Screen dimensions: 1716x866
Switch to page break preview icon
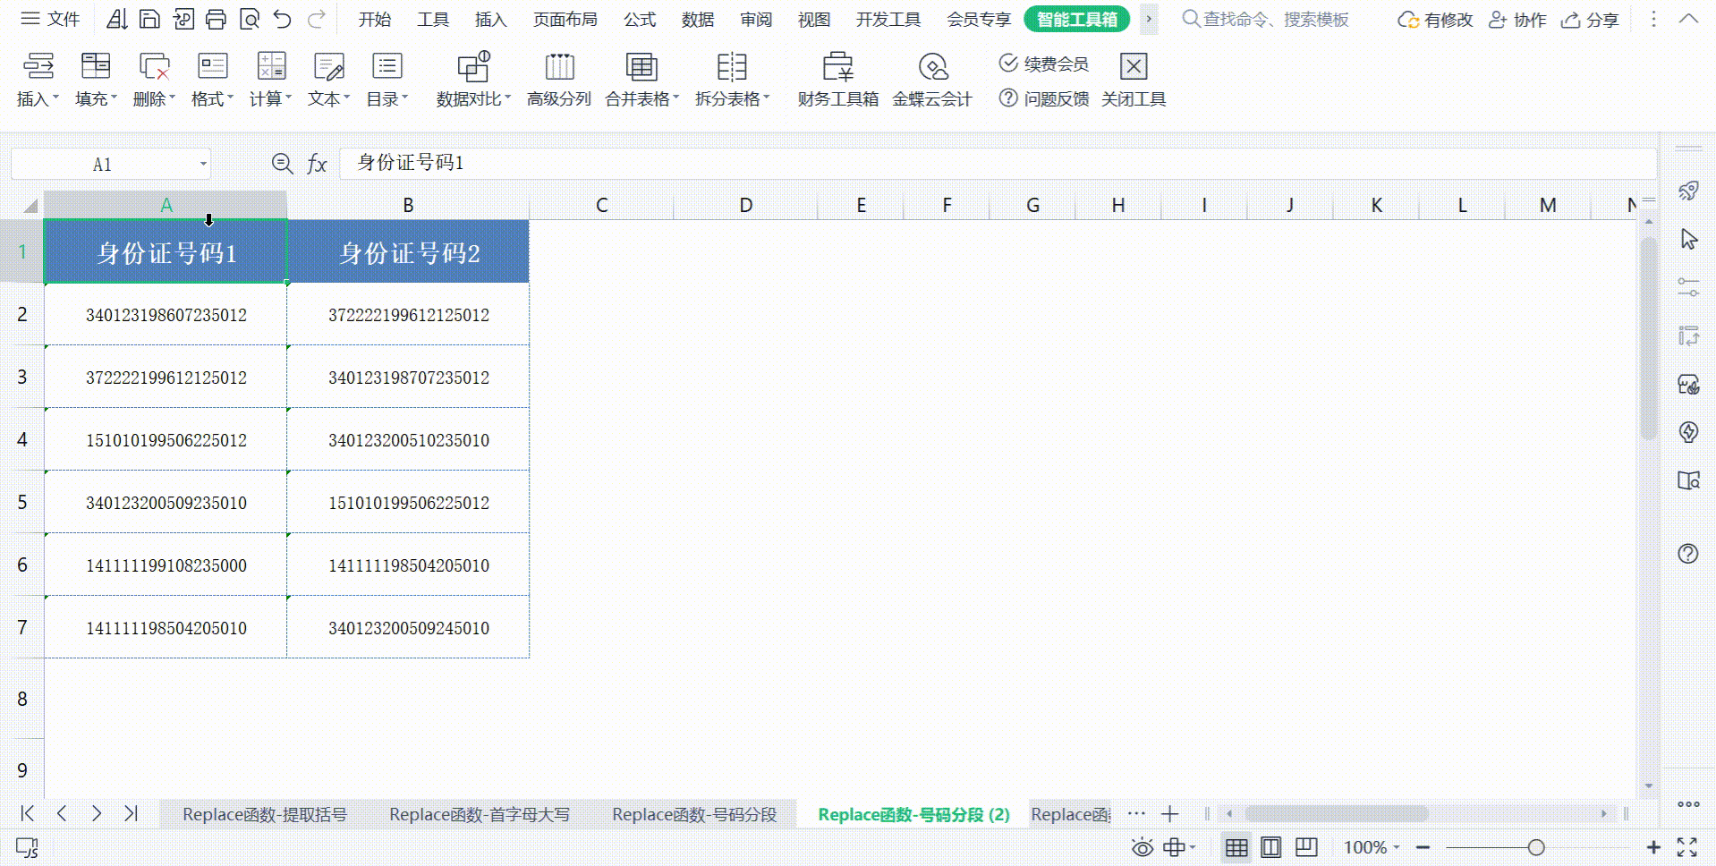pos(1306,846)
